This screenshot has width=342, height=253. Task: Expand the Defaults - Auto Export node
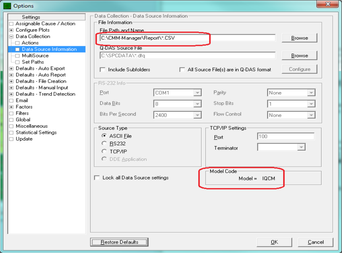click(x=11, y=69)
